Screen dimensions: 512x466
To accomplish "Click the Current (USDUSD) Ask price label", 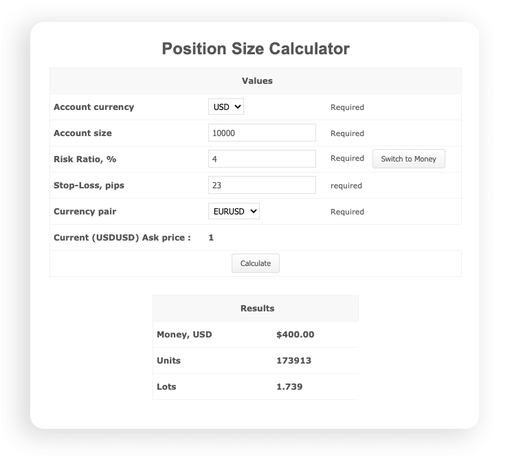I will pos(122,238).
